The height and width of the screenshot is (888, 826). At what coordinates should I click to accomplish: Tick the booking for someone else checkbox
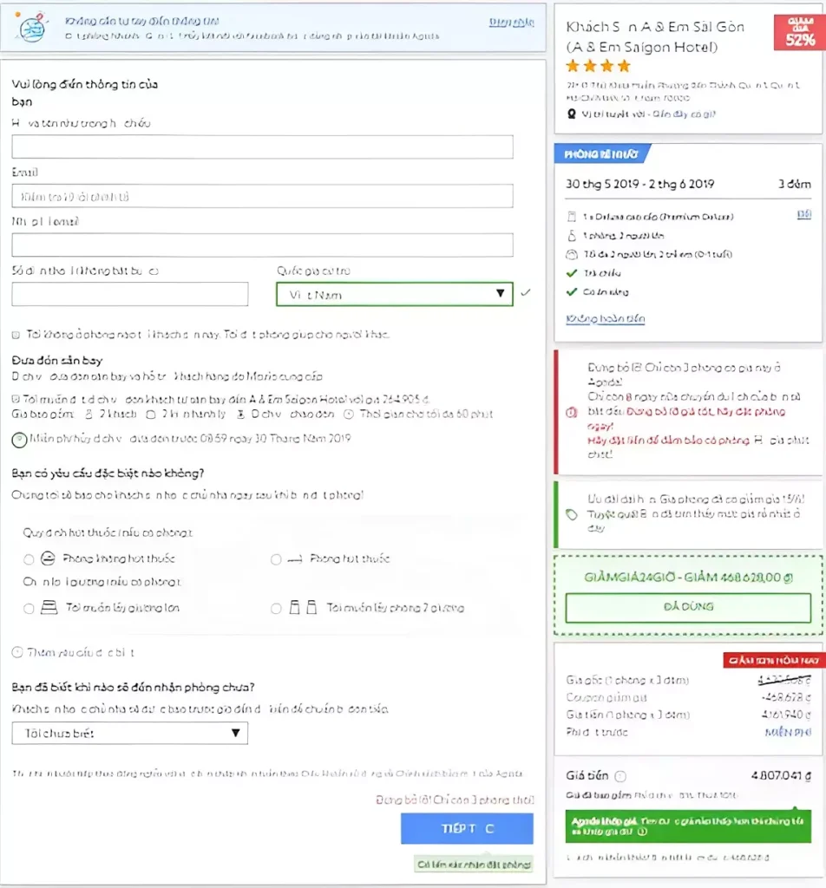click(16, 335)
